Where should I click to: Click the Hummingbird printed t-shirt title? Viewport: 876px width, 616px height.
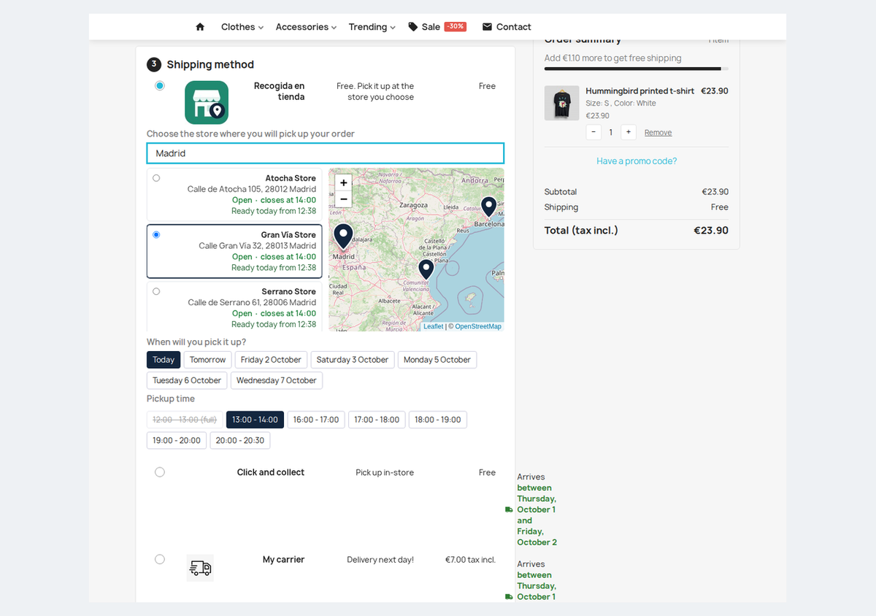(640, 91)
